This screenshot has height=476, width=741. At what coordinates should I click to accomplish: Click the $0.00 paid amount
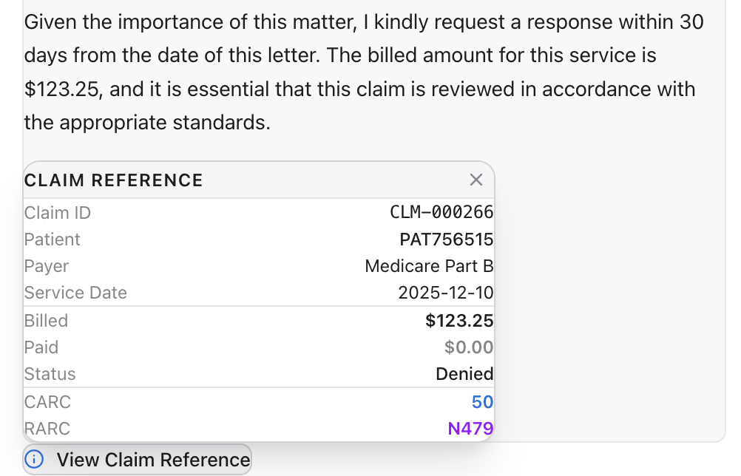[469, 347]
